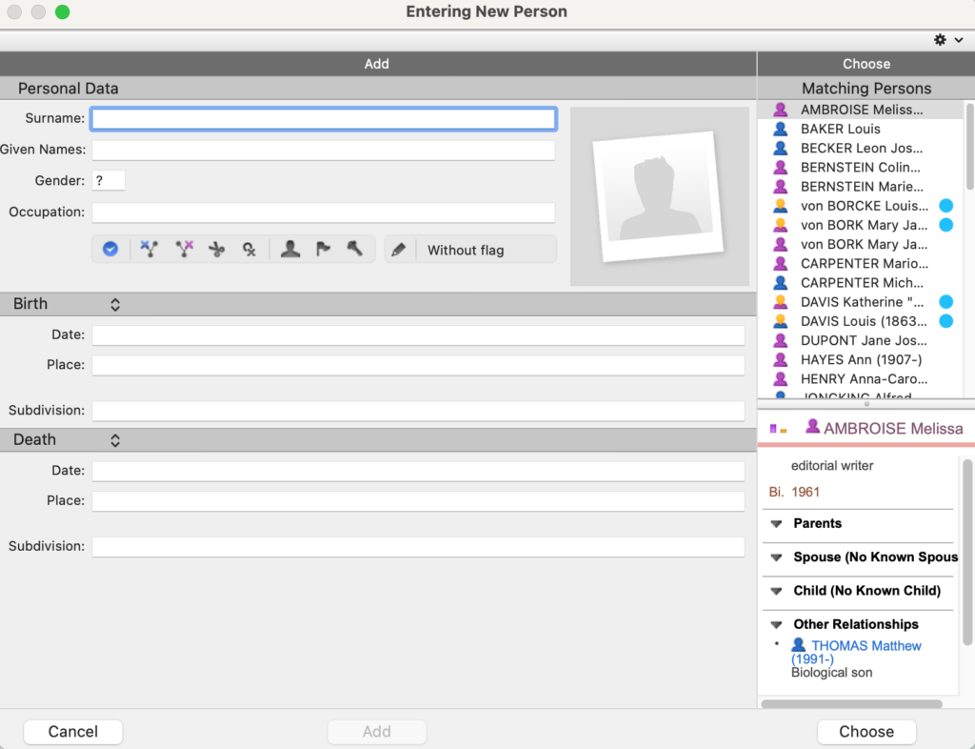975x749 pixels.
Task: Select the branch icon with blue X
Action: click(x=148, y=249)
